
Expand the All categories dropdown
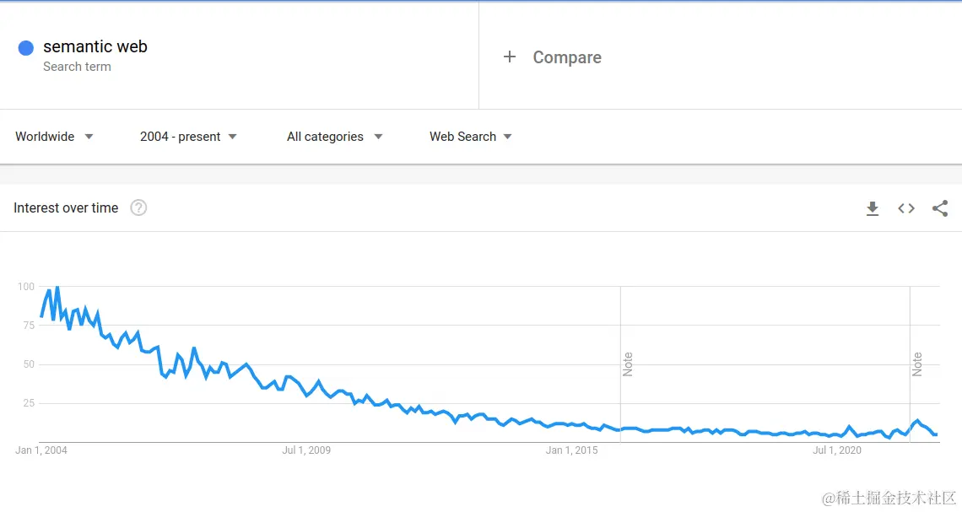point(334,137)
